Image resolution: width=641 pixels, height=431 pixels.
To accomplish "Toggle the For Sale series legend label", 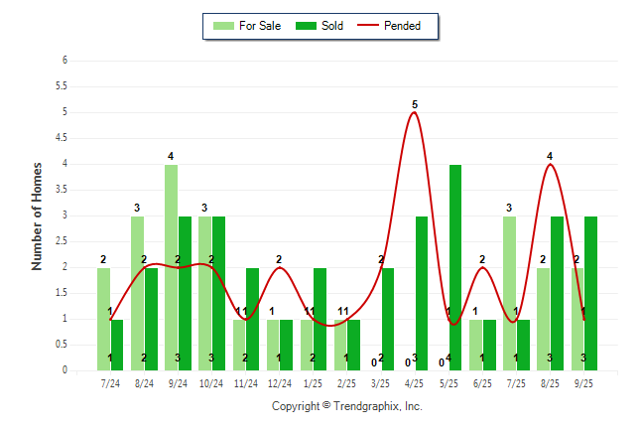I will 260,26.
